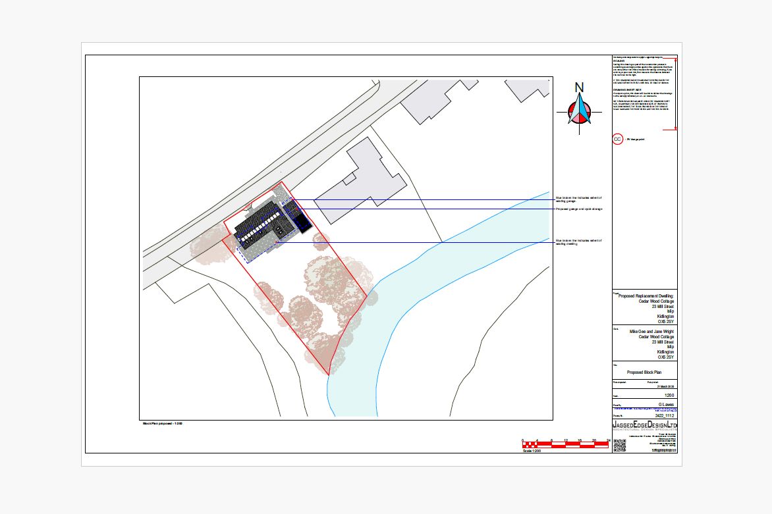Click the red and white scale bar
The image size is (772, 514).
coord(565,445)
